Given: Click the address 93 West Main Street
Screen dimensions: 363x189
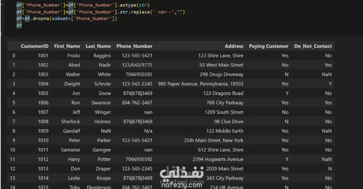Looking at the screenshot, I should tap(221, 65).
